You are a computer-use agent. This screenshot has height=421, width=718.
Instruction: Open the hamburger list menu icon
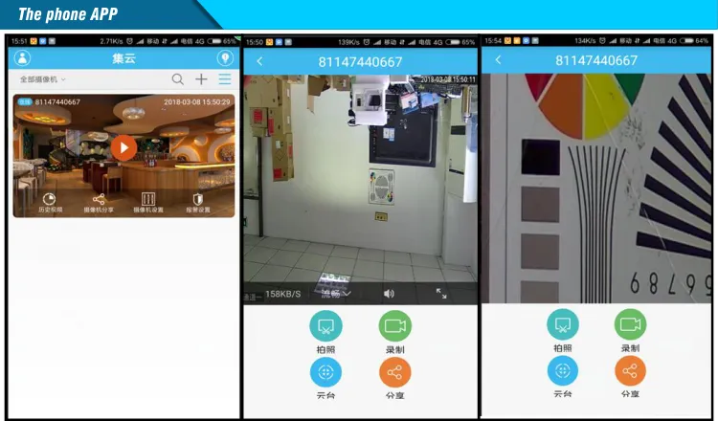click(225, 80)
